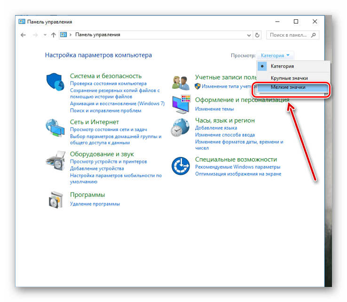Open Выбор параметров домашней группы link
The image size is (347, 302).
click(116, 139)
